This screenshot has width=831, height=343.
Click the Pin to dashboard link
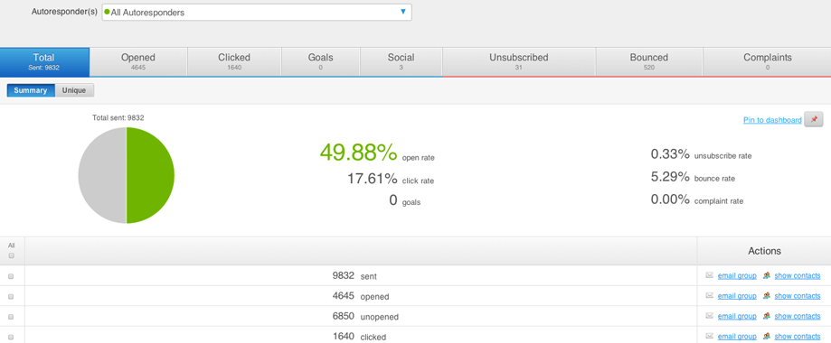pyautogui.click(x=772, y=120)
